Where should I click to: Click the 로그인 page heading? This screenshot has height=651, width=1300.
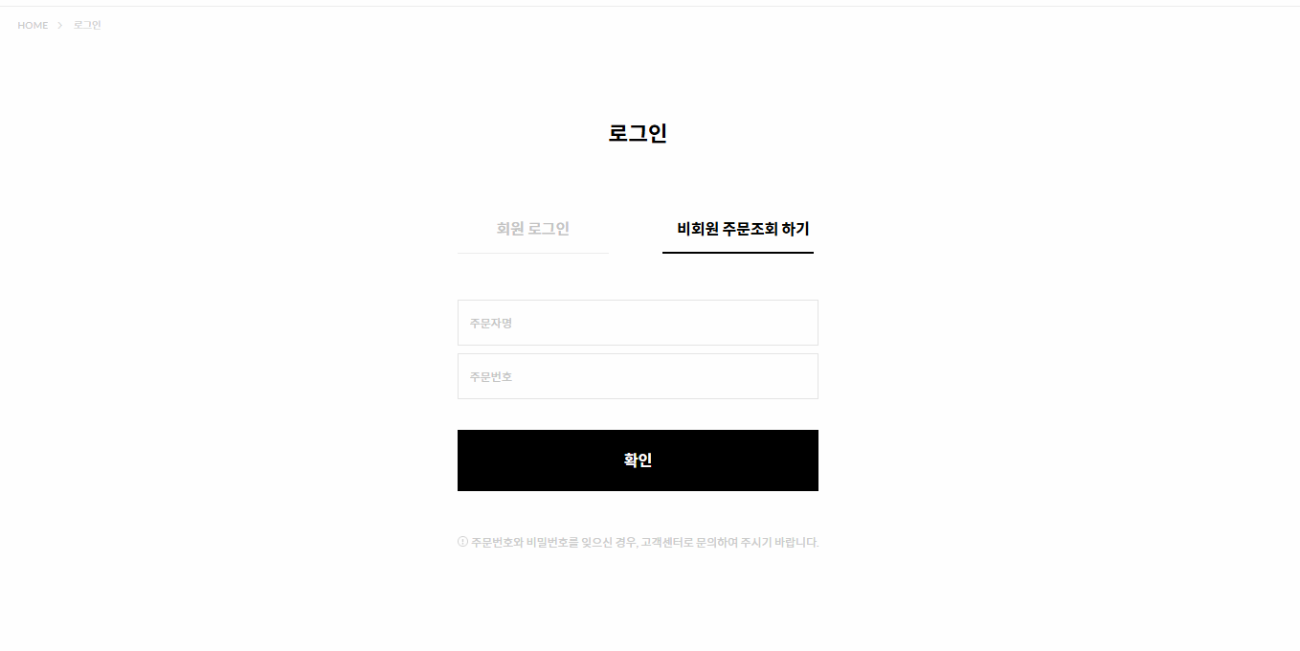click(638, 133)
